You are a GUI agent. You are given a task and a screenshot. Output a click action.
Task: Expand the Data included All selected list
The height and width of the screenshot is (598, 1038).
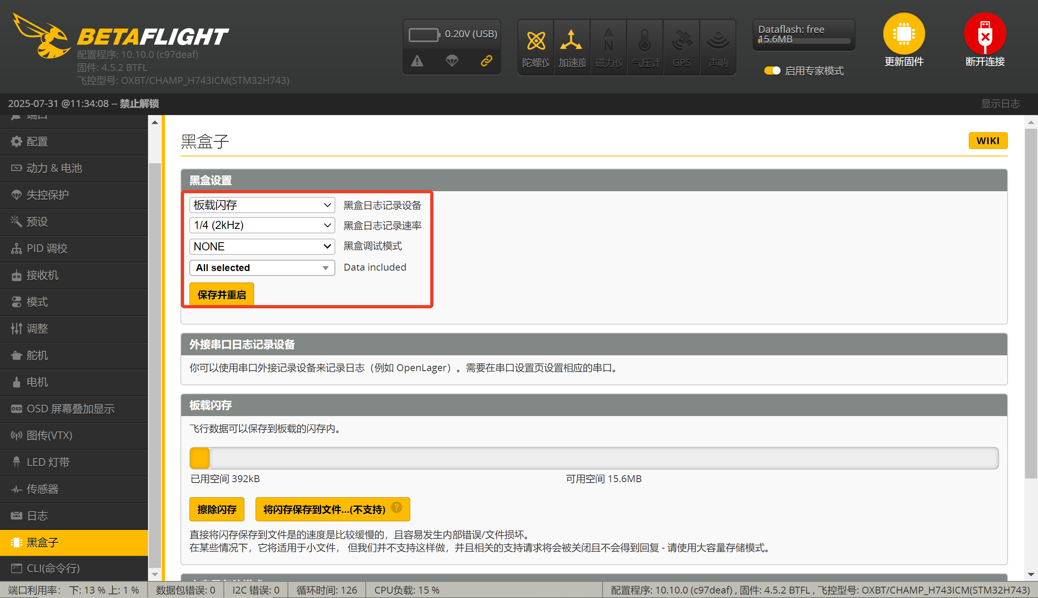click(x=262, y=268)
